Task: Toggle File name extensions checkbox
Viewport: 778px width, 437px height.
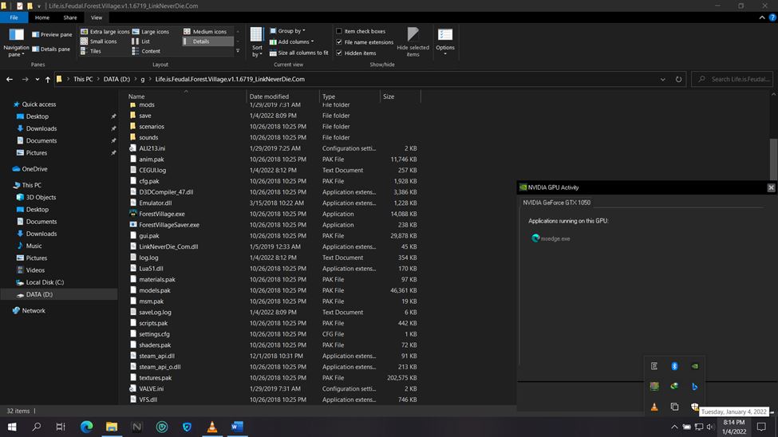Action: 364,42
